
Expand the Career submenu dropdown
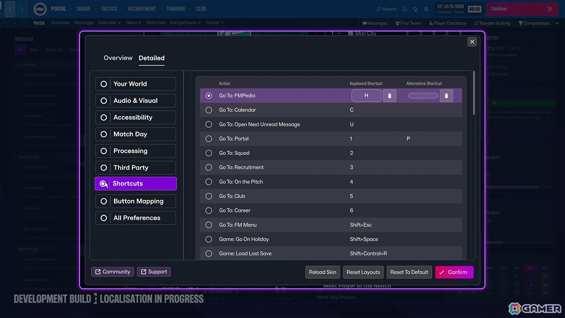(x=215, y=23)
